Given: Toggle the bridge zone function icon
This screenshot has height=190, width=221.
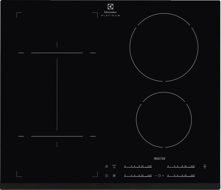Looking at the screenshot, I should point(114,176).
